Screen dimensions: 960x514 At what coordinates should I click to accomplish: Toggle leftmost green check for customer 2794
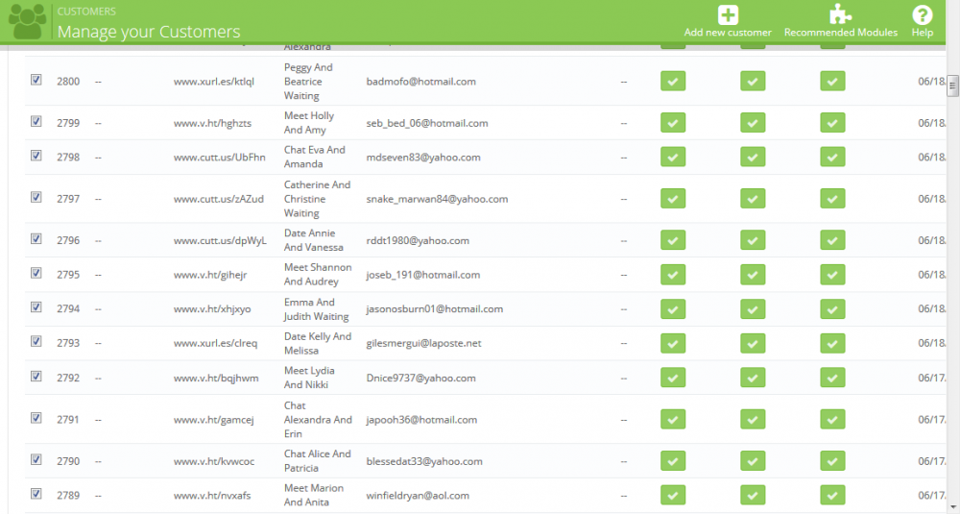click(673, 308)
